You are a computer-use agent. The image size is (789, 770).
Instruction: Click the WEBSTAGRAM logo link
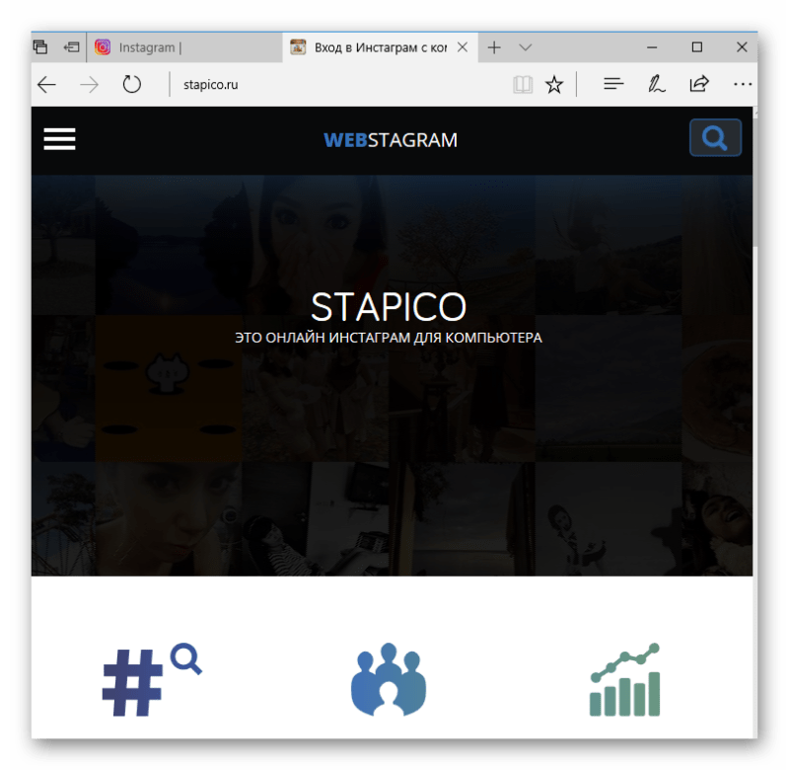pyautogui.click(x=391, y=140)
